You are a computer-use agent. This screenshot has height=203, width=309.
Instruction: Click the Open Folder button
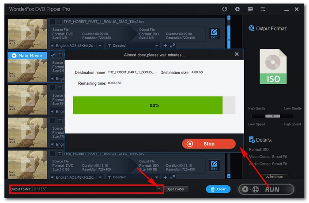[x=175, y=189]
